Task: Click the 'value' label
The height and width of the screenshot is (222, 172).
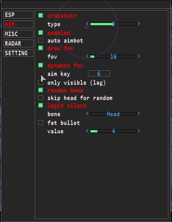Action: click(x=56, y=131)
